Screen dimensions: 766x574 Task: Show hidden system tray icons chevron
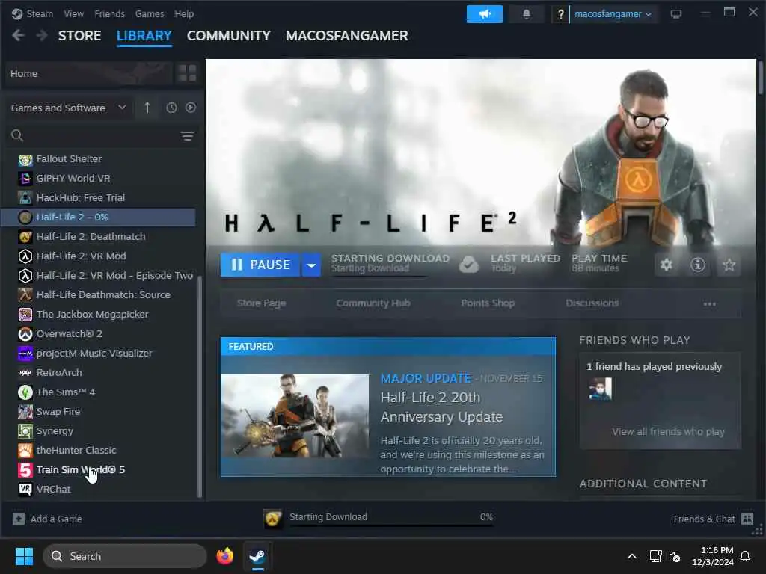tap(631, 556)
